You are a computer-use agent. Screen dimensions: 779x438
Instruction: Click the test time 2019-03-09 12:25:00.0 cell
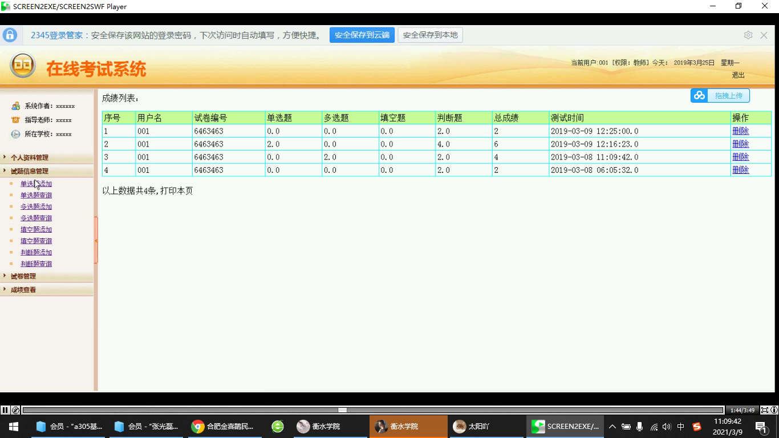click(x=640, y=131)
